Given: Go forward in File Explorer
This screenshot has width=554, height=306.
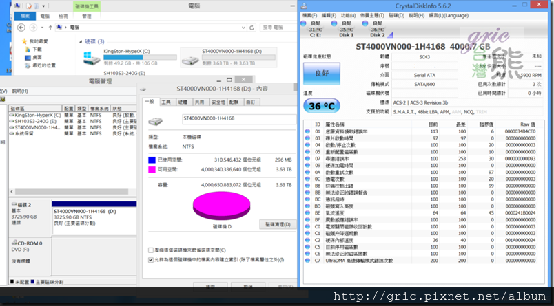Looking at the screenshot, I should [33, 28].
